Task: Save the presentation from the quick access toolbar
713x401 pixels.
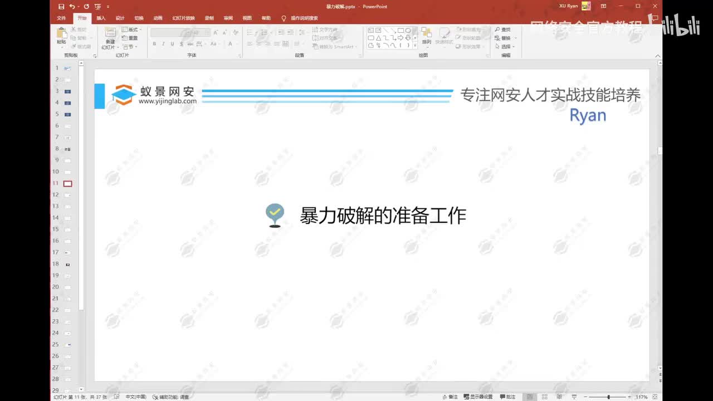Action: coord(61,7)
